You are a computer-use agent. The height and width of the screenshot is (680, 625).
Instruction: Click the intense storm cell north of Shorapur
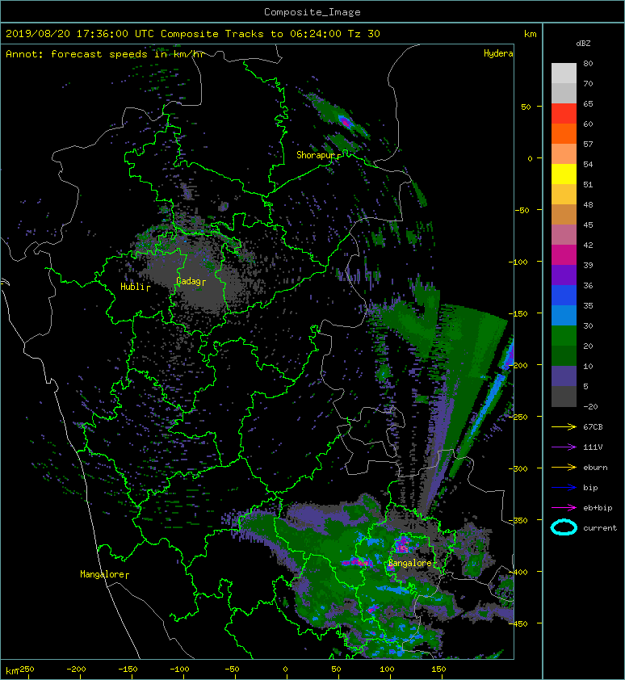click(x=345, y=122)
